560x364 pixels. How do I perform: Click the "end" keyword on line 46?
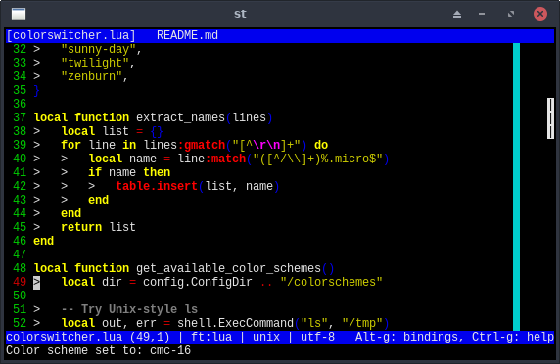(x=44, y=241)
